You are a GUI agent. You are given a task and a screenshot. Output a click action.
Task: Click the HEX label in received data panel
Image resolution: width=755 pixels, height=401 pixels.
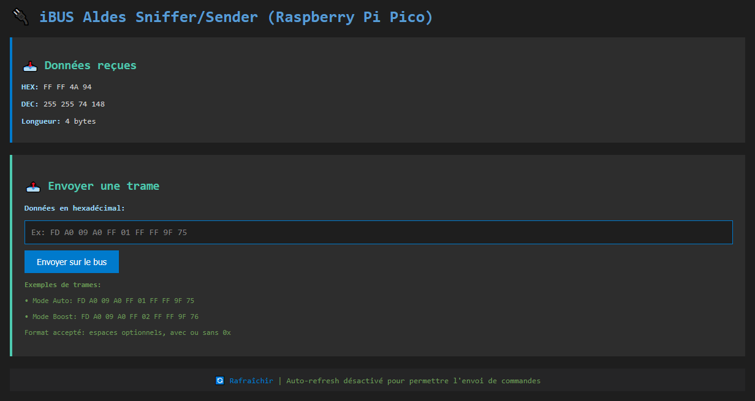click(30, 87)
